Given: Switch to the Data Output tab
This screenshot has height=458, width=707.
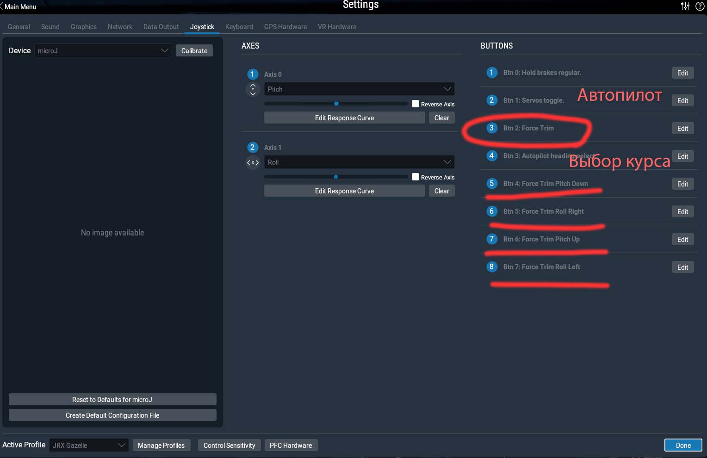Looking at the screenshot, I should point(161,27).
